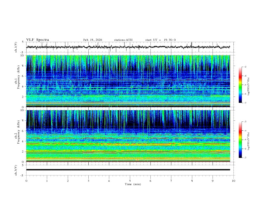
Task: Click the ch.2 spectrogram panel
Action: click(x=128, y=136)
